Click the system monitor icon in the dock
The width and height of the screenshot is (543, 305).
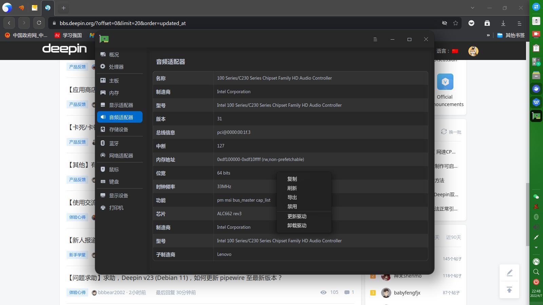536,262
